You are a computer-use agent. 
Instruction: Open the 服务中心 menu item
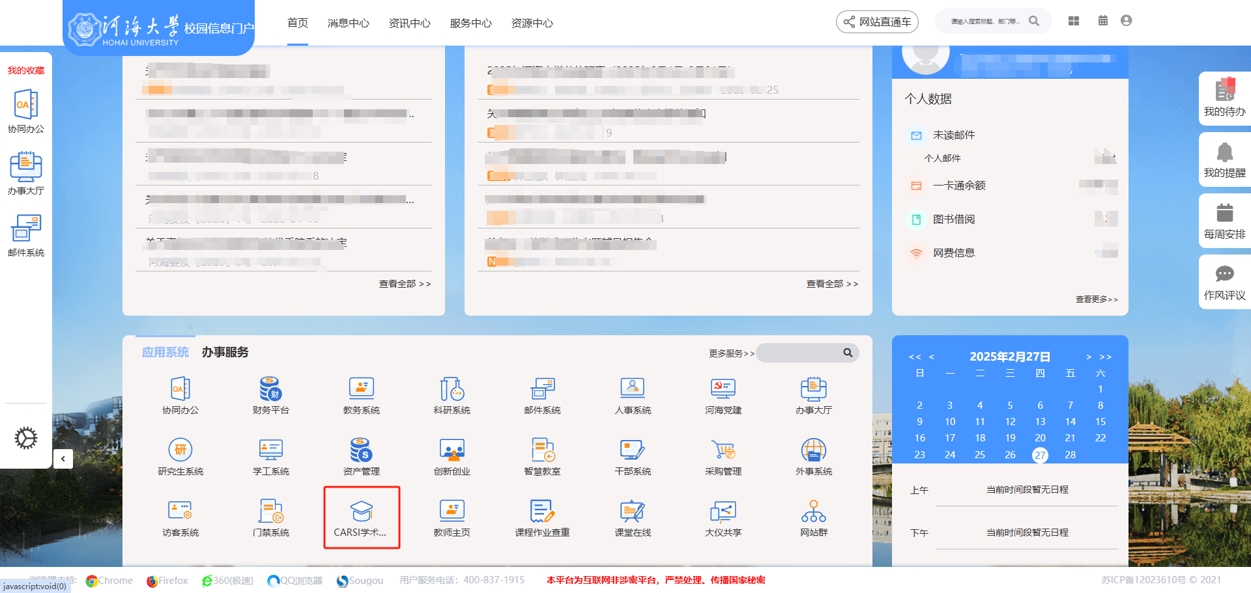click(x=470, y=23)
